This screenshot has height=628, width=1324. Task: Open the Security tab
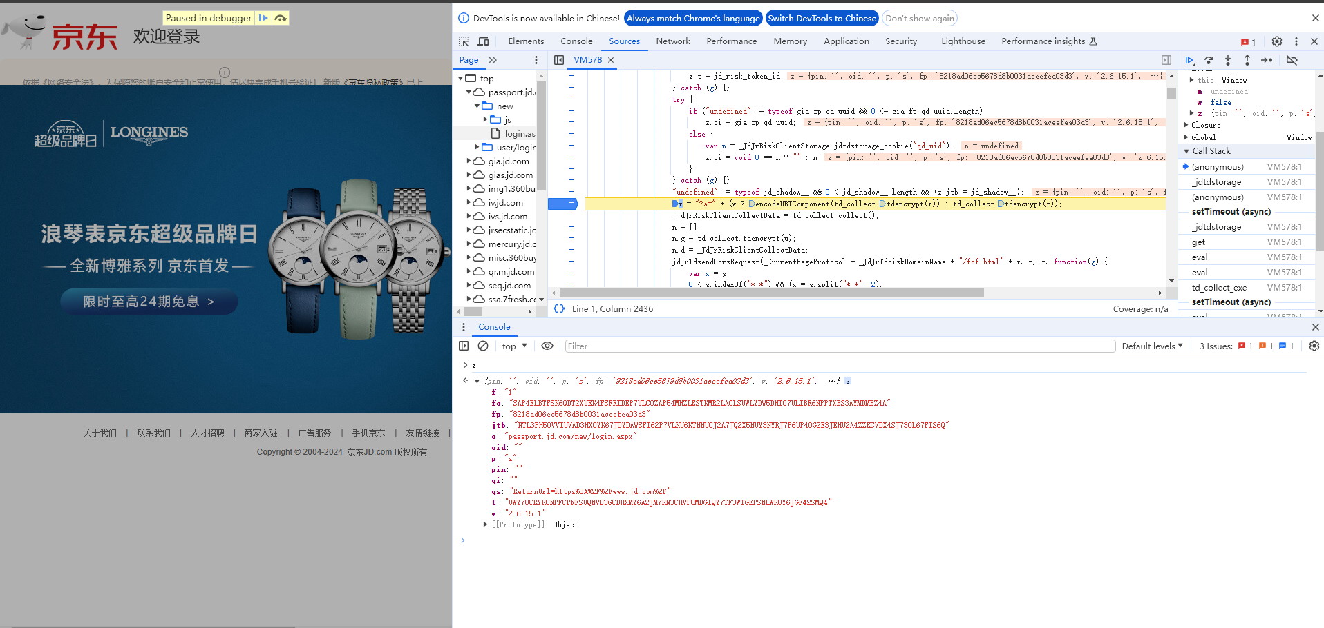[901, 41]
